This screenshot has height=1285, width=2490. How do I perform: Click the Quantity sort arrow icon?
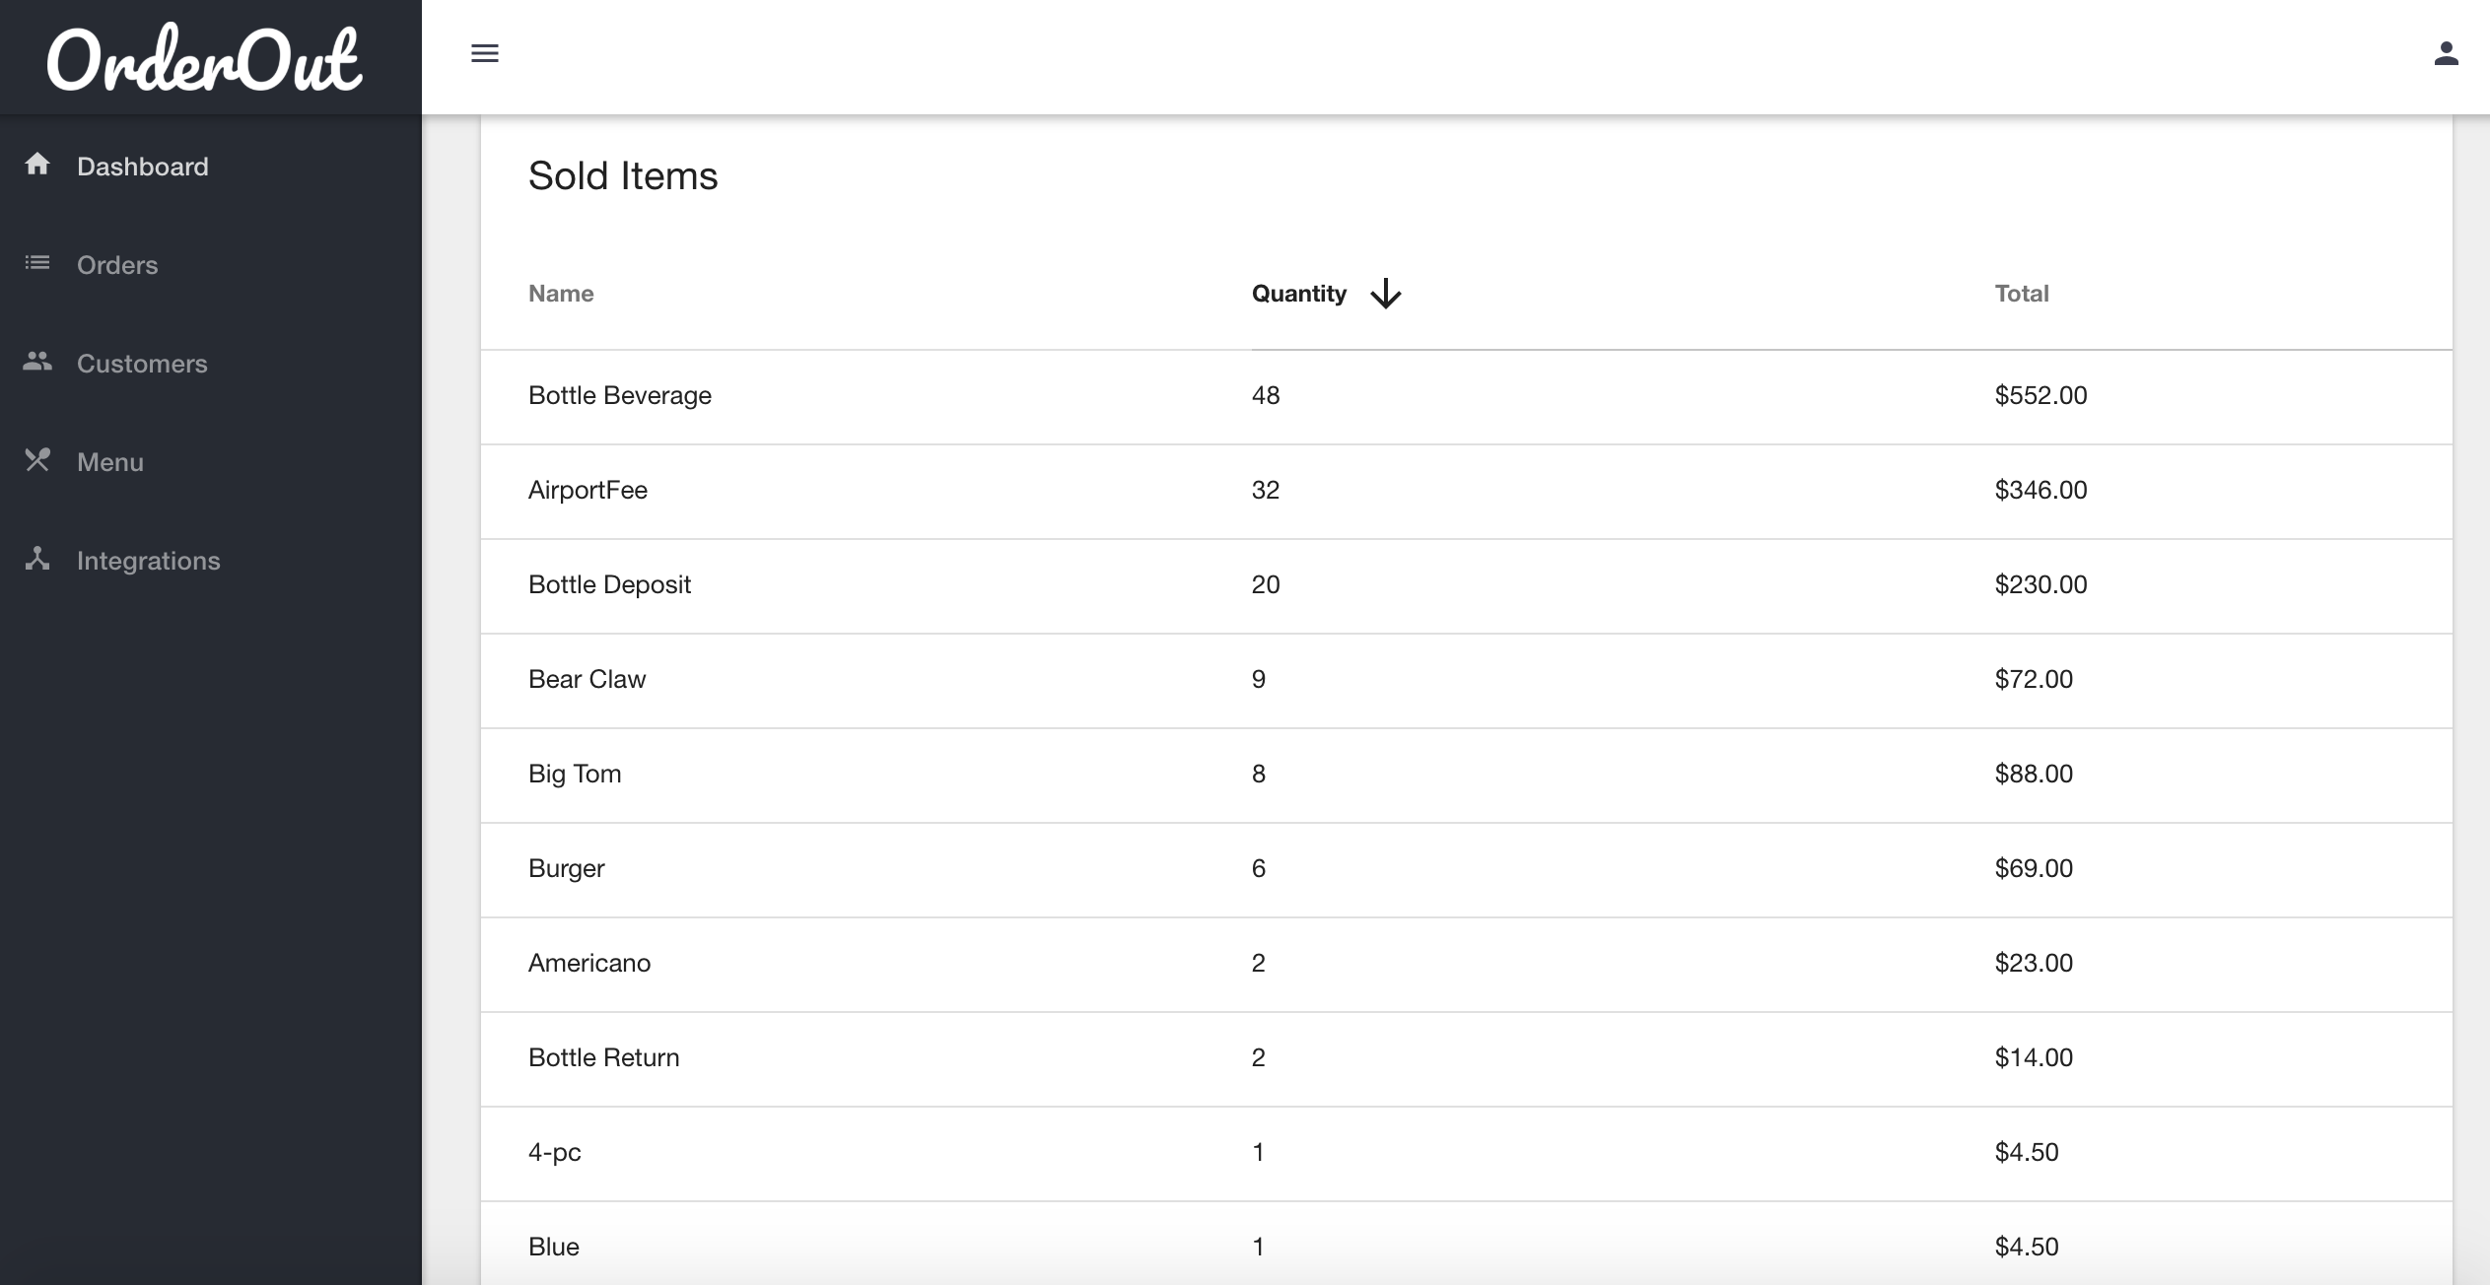(x=1385, y=294)
